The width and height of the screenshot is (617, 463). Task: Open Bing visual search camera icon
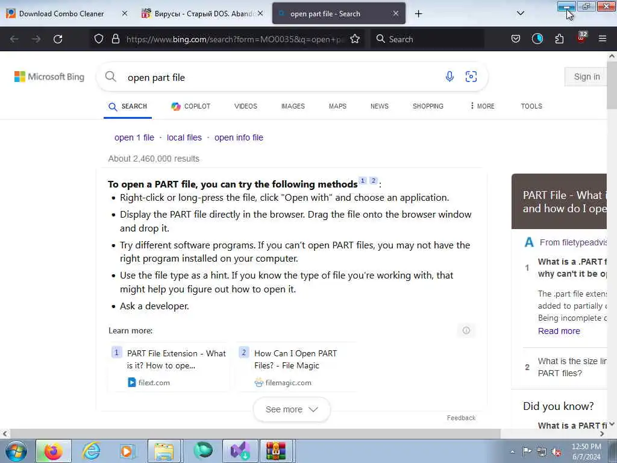click(x=471, y=77)
